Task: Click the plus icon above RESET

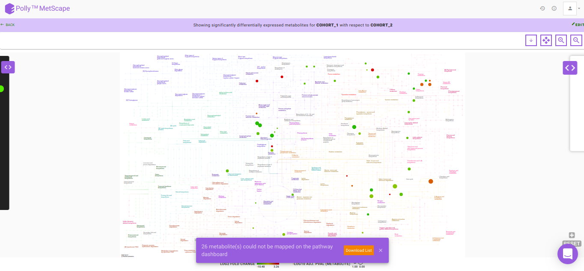Action: pos(572,235)
